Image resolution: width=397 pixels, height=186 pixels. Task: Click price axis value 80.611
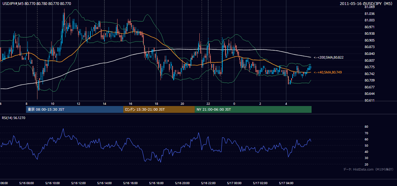[x=370, y=100]
